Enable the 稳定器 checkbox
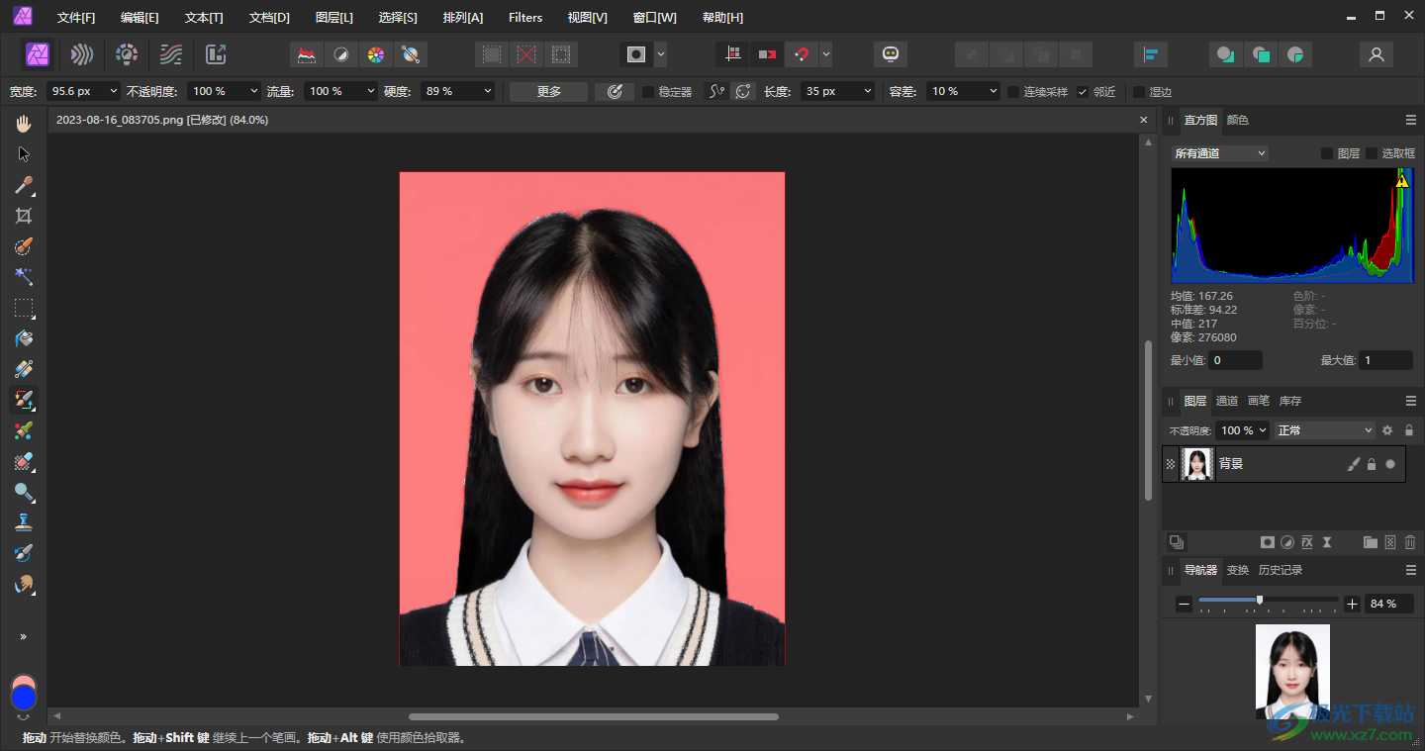The image size is (1425, 751). point(648,91)
